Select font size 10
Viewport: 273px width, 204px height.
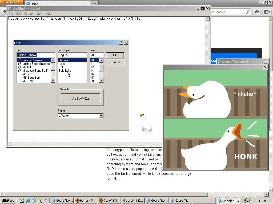[94, 60]
